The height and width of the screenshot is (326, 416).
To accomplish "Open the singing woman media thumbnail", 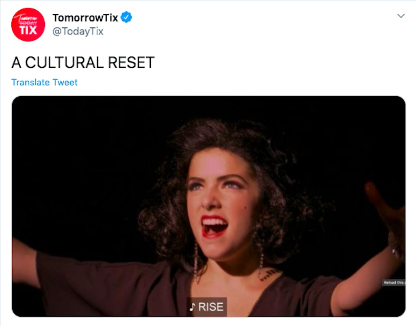I will click(208, 206).
